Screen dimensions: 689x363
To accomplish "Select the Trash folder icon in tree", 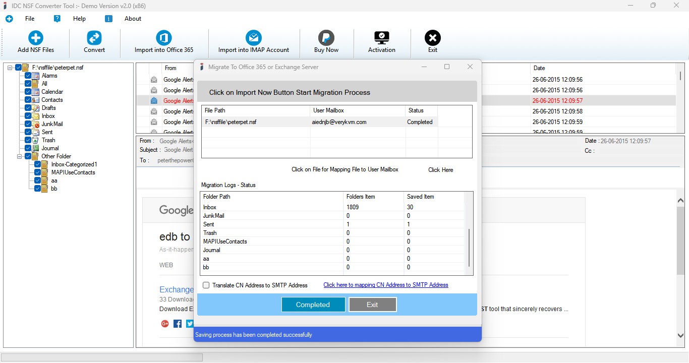I will (35, 140).
